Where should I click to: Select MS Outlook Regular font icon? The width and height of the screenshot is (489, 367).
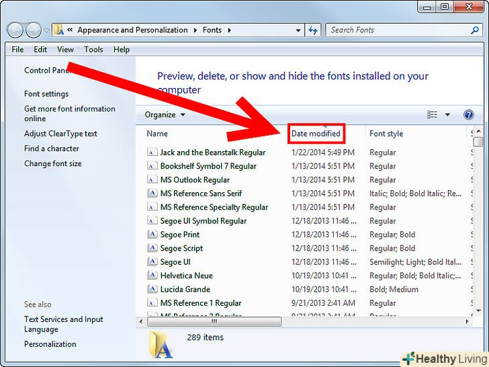click(152, 179)
